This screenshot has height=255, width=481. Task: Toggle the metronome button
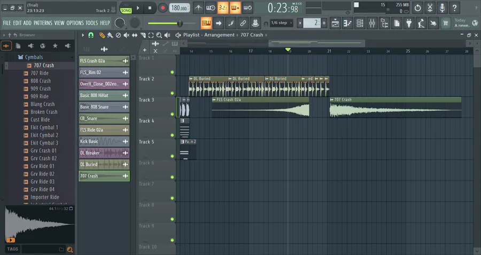pos(198,8)
